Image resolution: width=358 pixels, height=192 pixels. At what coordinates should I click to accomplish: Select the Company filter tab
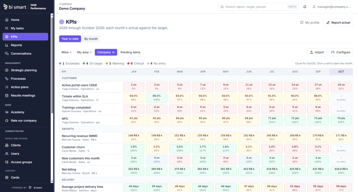coord(106,52)
